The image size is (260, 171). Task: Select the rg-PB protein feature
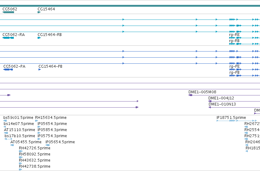point(245,76)
